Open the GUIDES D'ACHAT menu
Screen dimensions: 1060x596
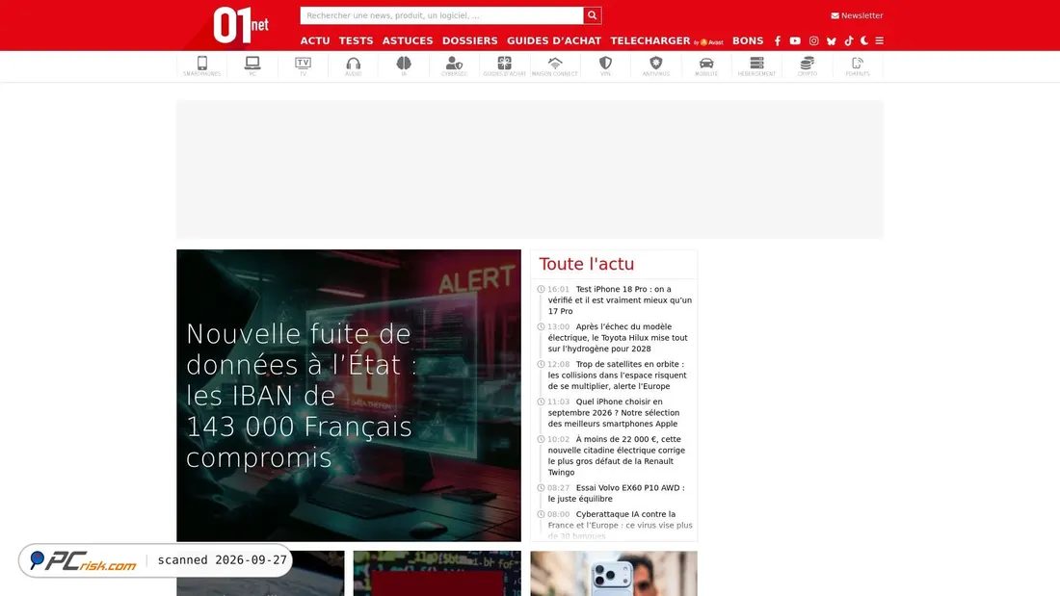point(554,40)
